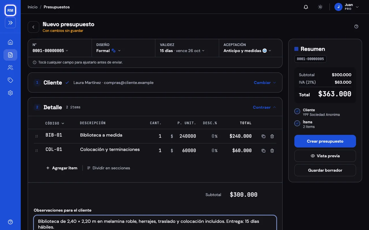This screenshot has height=230, width=369.
Task: Duplicate the BIB-01 item
Action: tap(263, 136)
